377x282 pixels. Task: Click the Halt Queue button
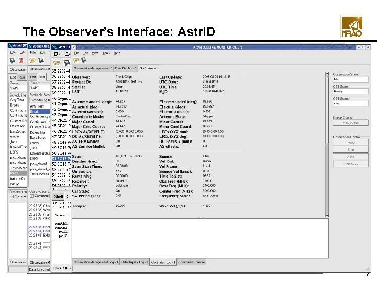pos(350,123)
